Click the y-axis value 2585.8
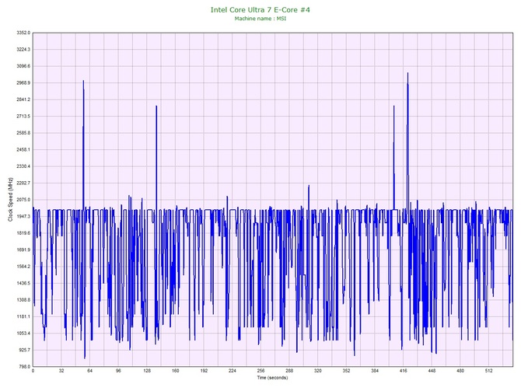 point(23,133)
